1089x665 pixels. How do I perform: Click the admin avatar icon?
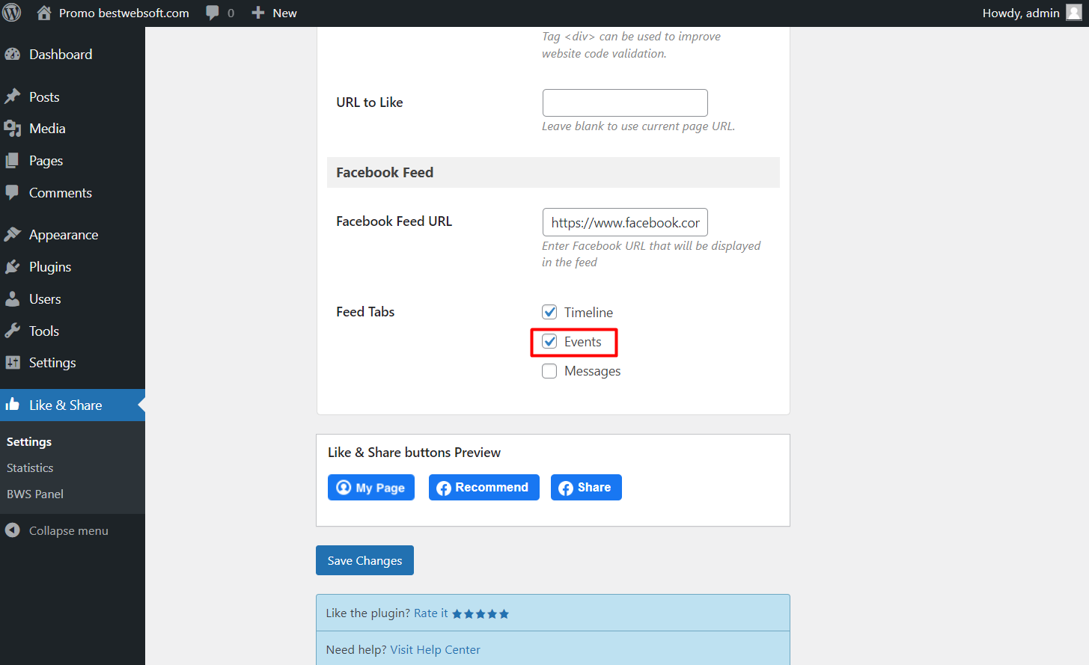pos(1074,13)
